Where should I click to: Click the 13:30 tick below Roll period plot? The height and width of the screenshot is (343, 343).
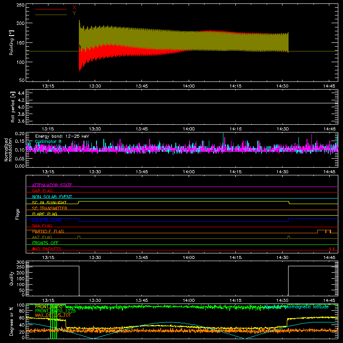pyautogui.click(x=95, y=129)
